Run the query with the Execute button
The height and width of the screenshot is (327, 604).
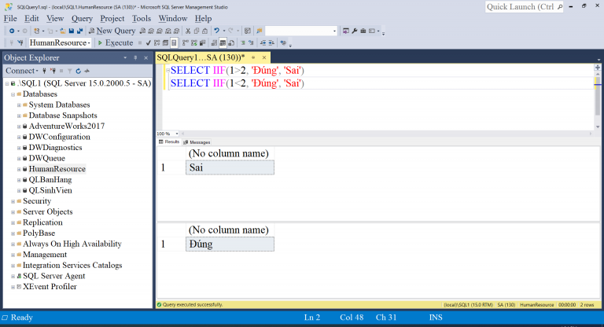click(x=115, y=42)
